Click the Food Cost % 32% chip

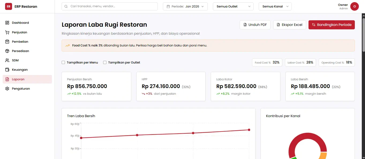(267, 62)
